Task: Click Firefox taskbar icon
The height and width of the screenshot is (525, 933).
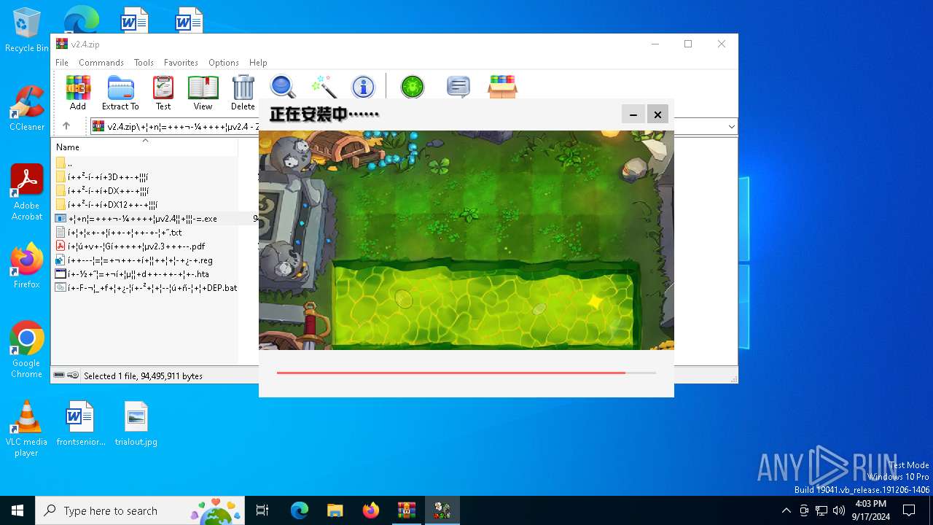Action: pos(370,510)
